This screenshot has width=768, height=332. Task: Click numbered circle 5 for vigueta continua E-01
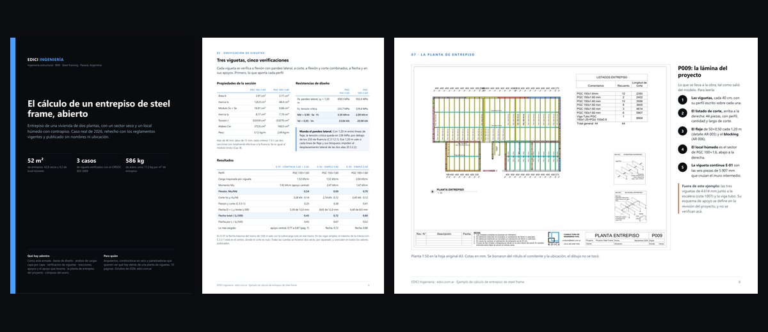click(682, 169)
